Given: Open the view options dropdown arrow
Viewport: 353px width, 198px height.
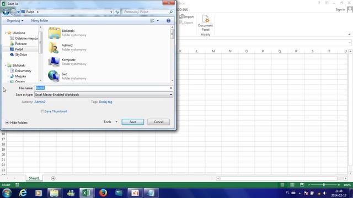Looking at the screenshot, I should tap(158, 21).
